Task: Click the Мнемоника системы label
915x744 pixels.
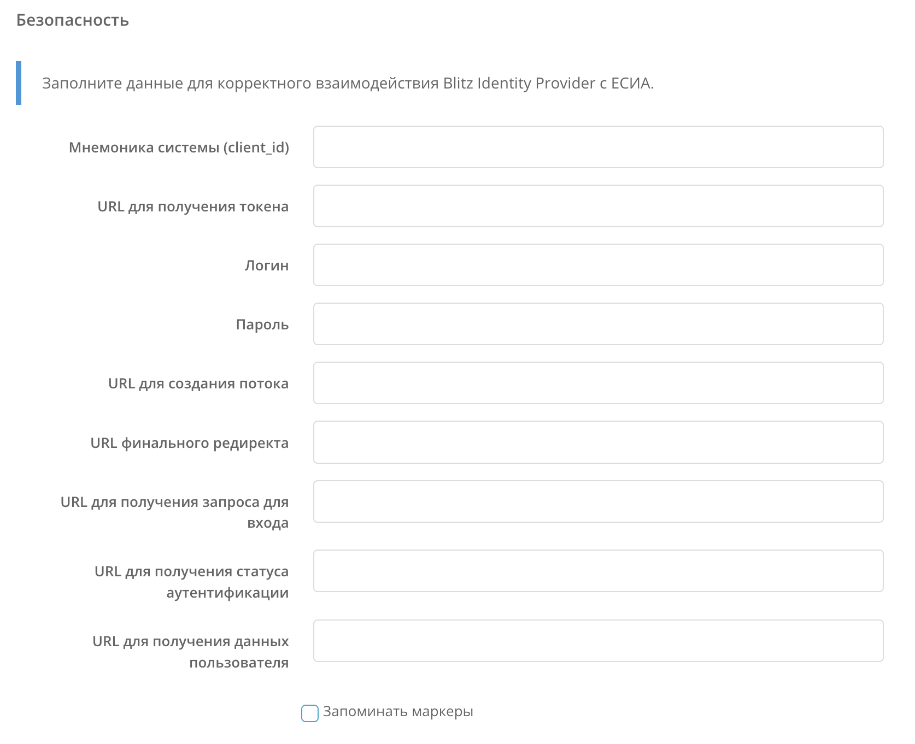Action: 180,147
